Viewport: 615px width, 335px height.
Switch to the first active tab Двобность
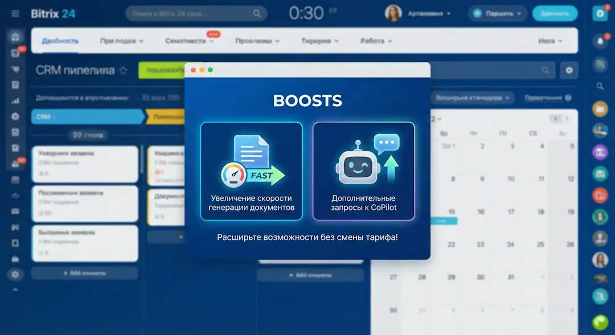point(60,41)
